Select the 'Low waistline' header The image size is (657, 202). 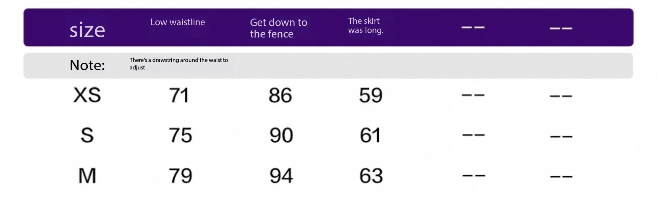(178, 22)
